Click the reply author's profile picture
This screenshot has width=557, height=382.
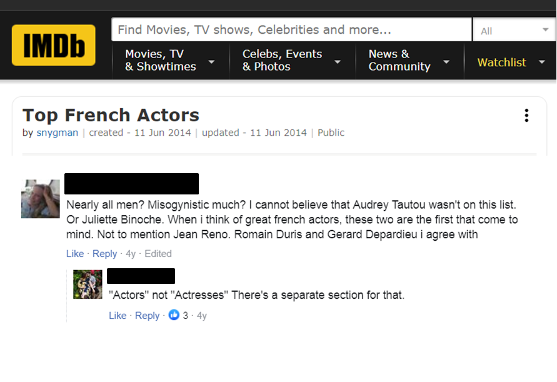(x=88, y=284)
